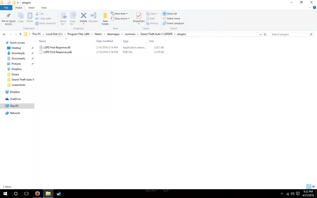Navigate to Program Files (x86) breadcrumb
Image resolution: width=317 pixels, height=198 pixels.
[78, 34]
